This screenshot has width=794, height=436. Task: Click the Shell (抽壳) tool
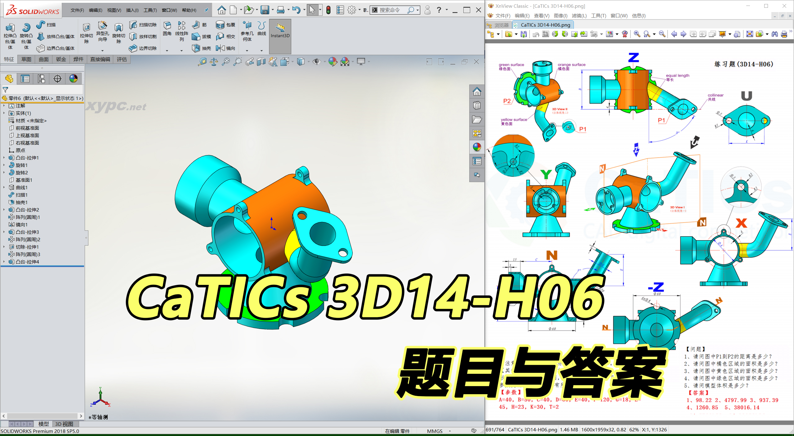click(201, 48)
